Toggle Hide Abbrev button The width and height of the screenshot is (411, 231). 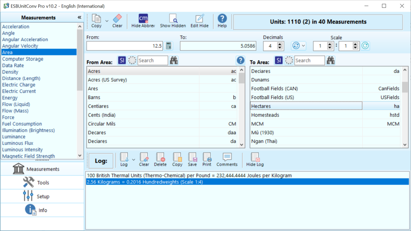(x=143, y=21)
